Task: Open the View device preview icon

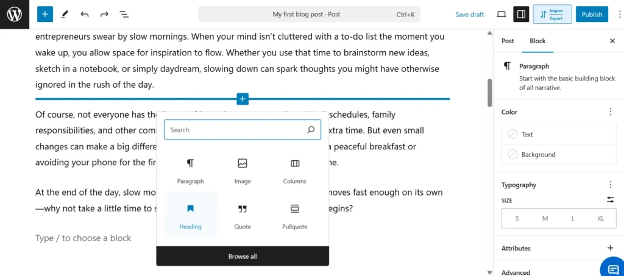Action: click(x=502, y=14)
